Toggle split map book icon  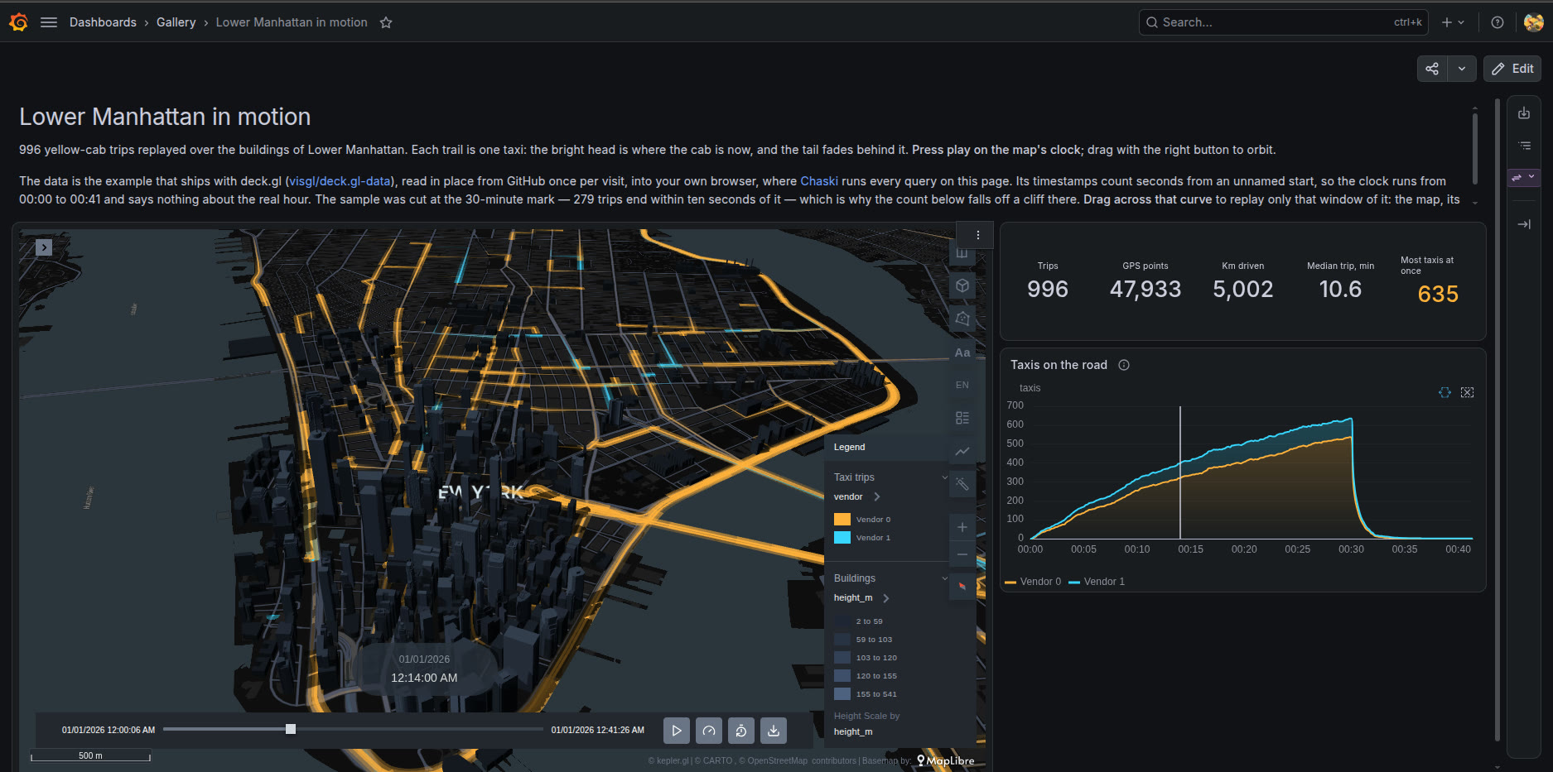[x=962, y=254]
